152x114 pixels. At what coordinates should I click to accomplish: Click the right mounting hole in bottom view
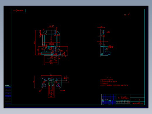click(58, 85)
